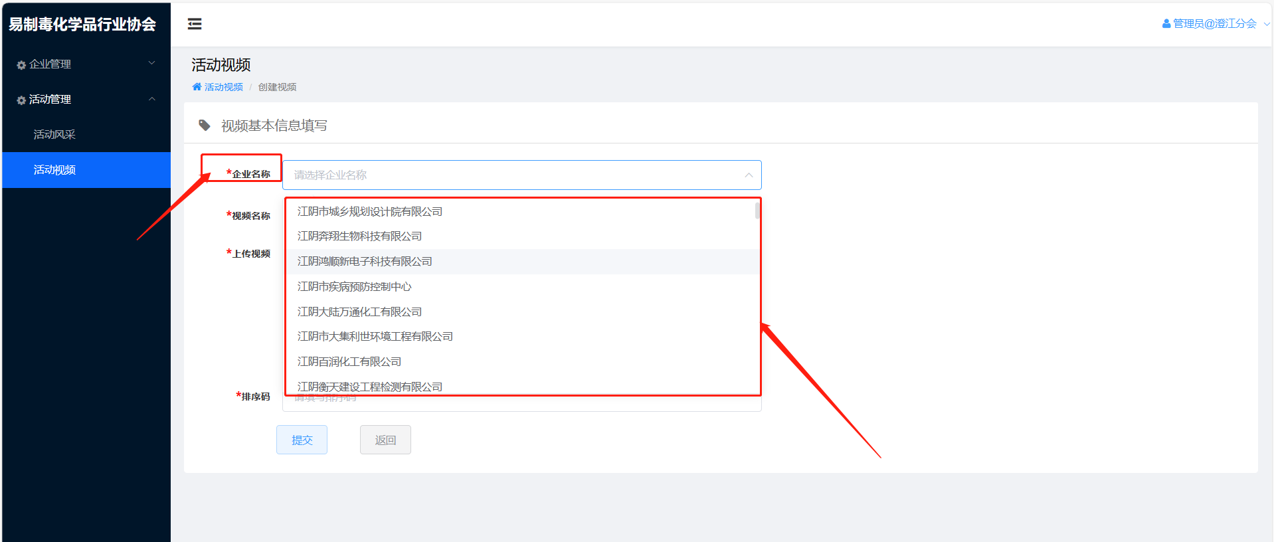Screen dimensions: 1274x542
Task: Open the 管理员@澄江分会 account dropdown
Action: point(1216,24)
